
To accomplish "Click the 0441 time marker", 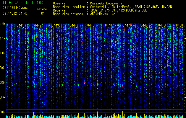I will [x=20, y=25].
